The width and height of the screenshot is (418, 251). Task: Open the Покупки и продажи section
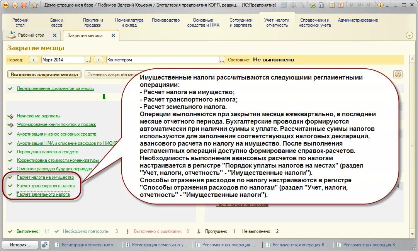click(93, 23)
